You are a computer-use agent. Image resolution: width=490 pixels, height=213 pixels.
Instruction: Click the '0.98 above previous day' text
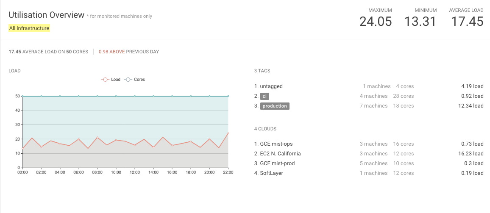click(x=129, y=52)
